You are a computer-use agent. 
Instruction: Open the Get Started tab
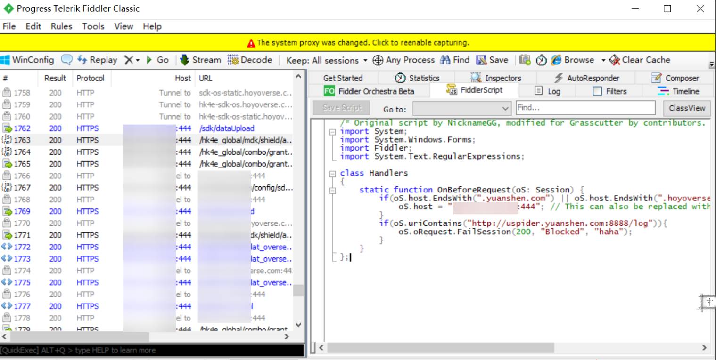tap(343, 78)
